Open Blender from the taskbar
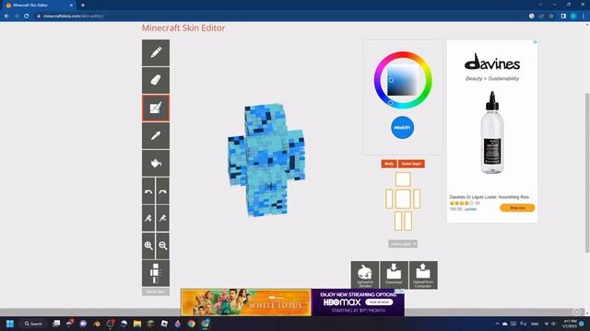This screenshot has height=331, width=590. pyautogui.click(x=97, y=324)
